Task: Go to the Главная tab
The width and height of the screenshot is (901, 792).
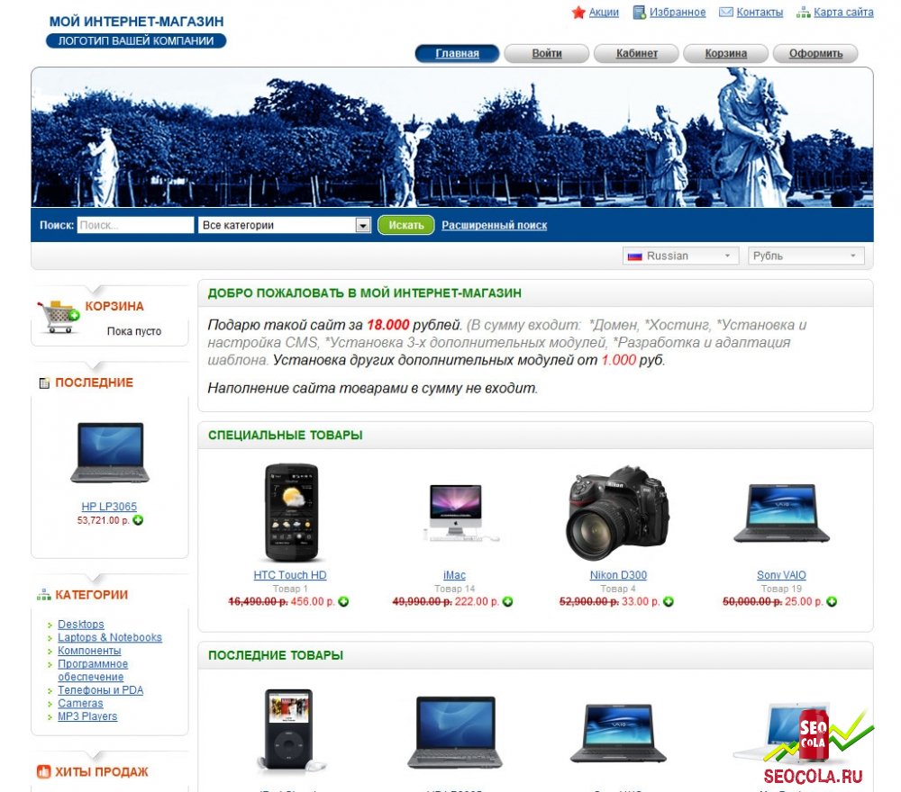Action: [457, 53]
